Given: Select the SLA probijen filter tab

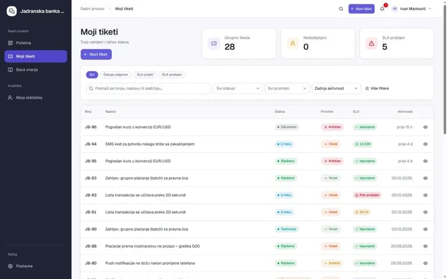Looking at the screenshot, I should [x=172, y=74].
